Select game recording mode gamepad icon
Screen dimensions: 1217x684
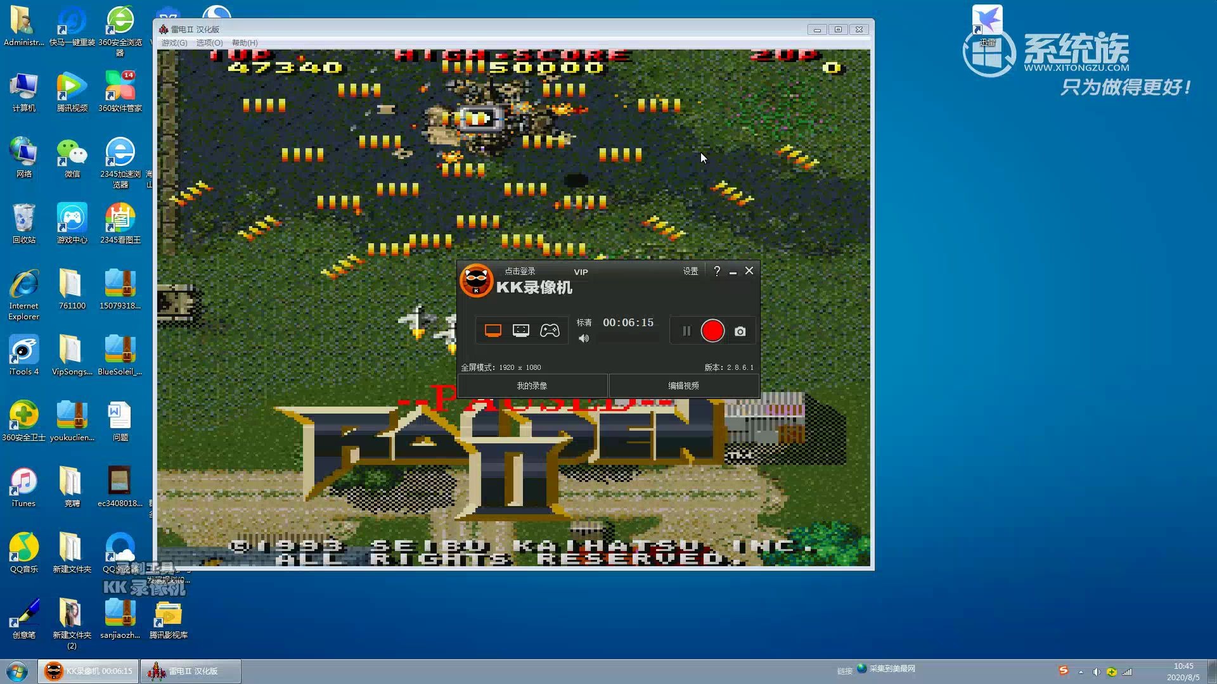[550, 331]
